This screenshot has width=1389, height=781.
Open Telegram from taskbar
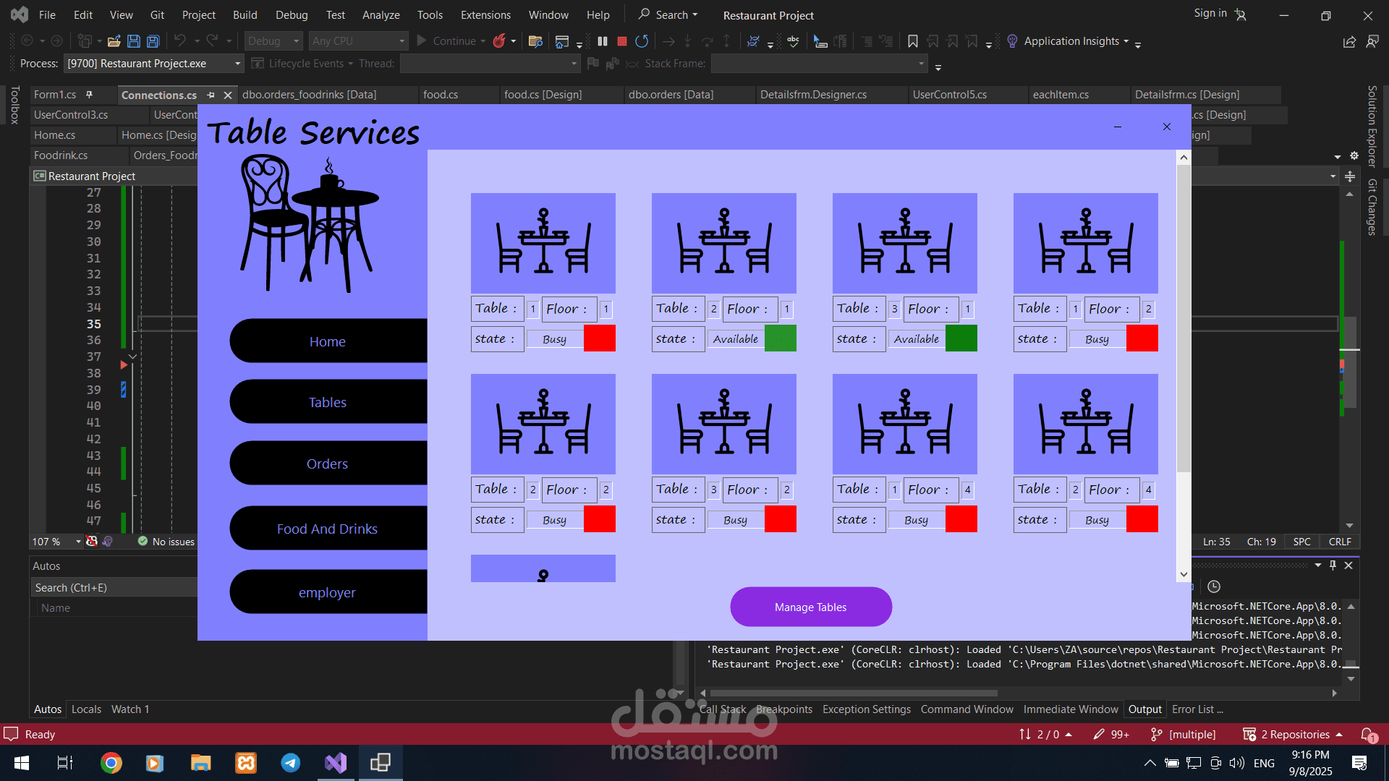click(x=291, y=763)
